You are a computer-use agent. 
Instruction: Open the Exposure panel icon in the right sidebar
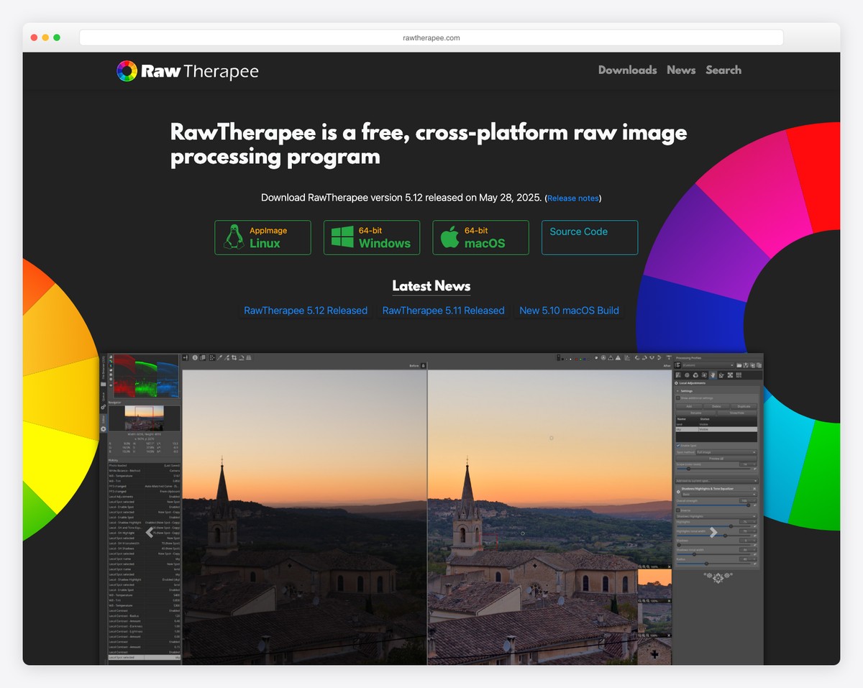(x=679, y=375)
